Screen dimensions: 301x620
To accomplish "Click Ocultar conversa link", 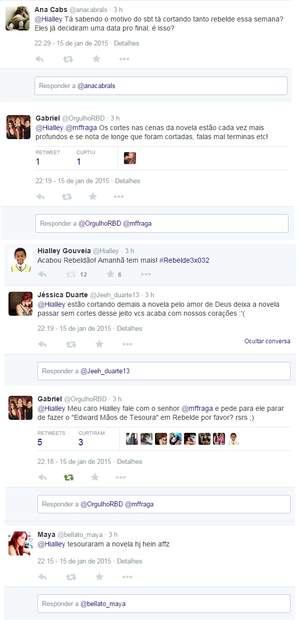I will pyautogui.click(x=267, y=341).
